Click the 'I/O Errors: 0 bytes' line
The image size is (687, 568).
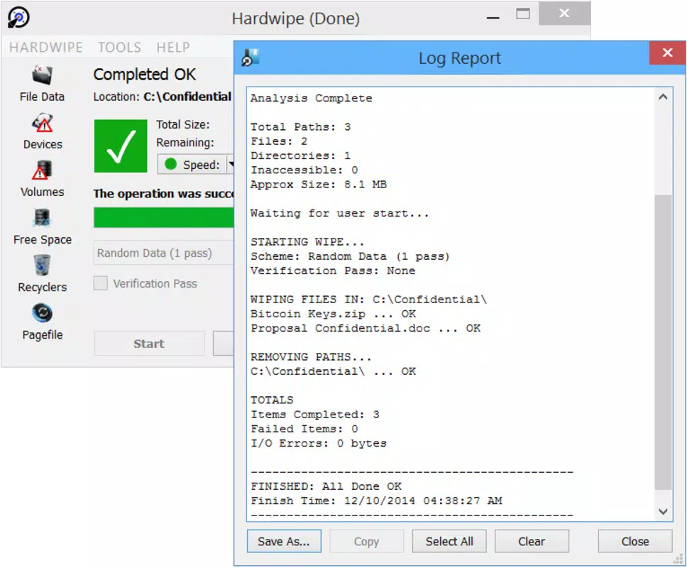pos(319,443)
